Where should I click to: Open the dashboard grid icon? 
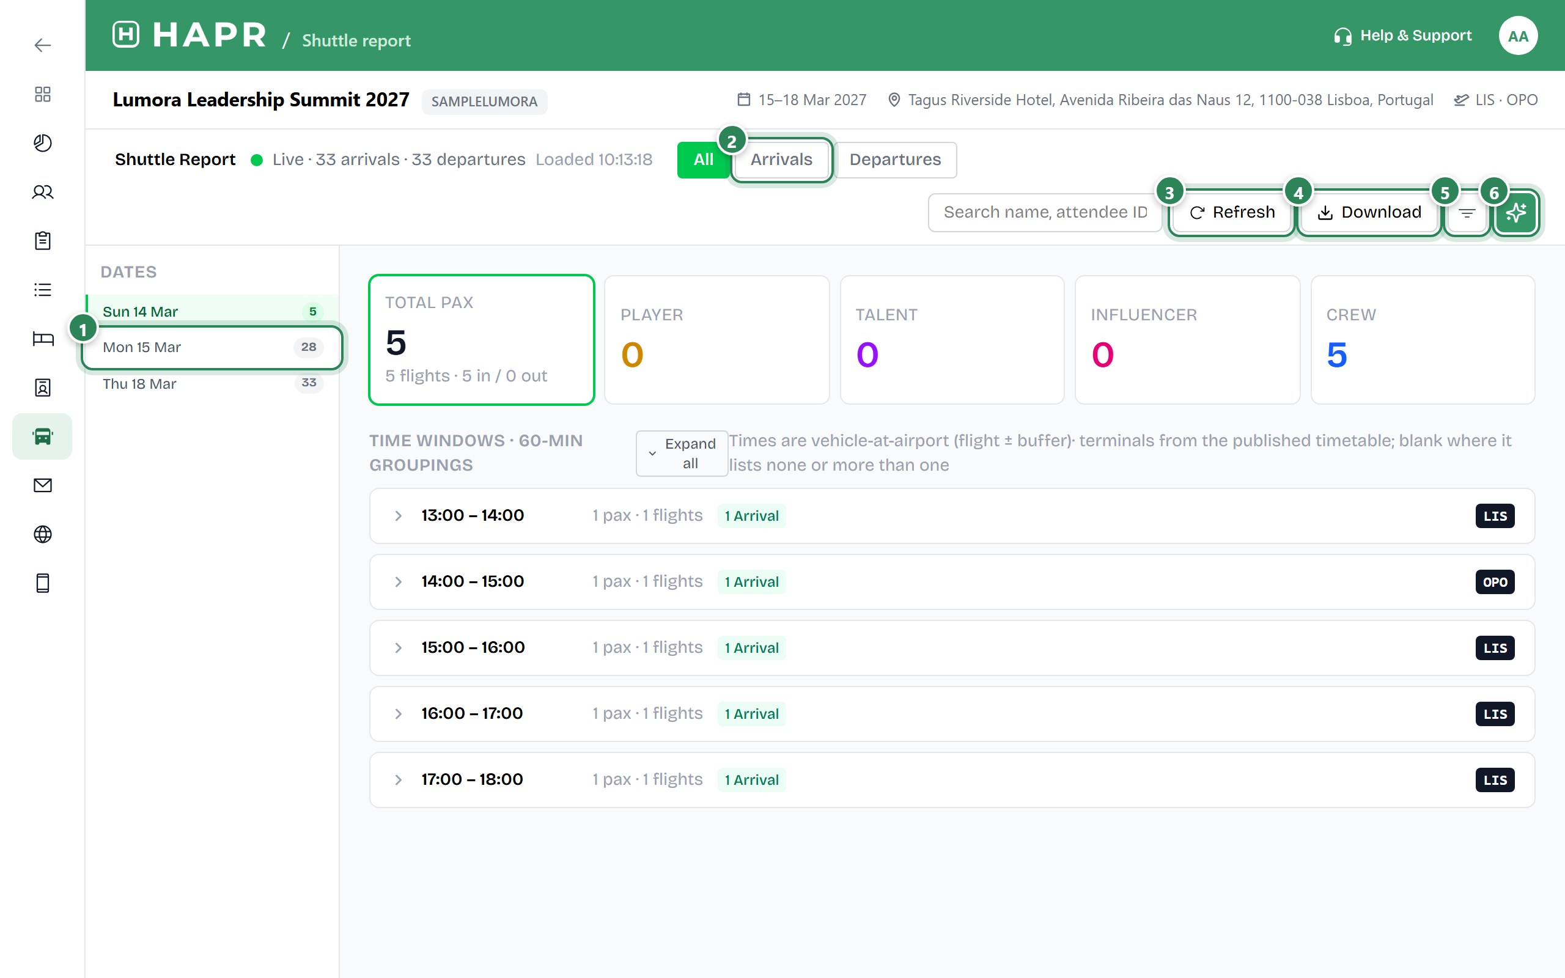(x=43, y=94)
